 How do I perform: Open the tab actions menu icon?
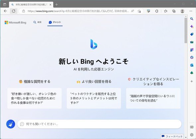click(5, 5)
